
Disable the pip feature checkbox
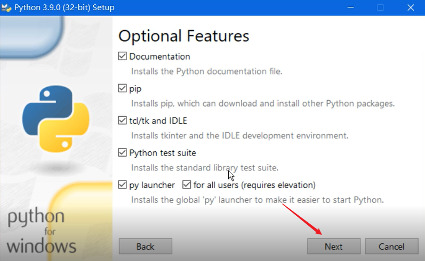123,88
